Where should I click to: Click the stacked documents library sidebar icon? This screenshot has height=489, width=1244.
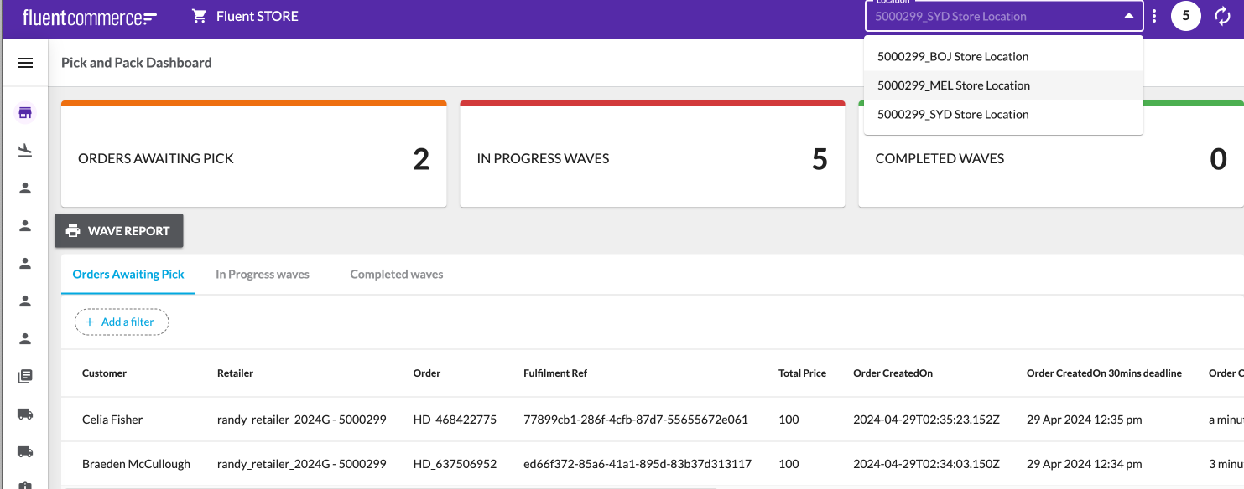point(25,376)
